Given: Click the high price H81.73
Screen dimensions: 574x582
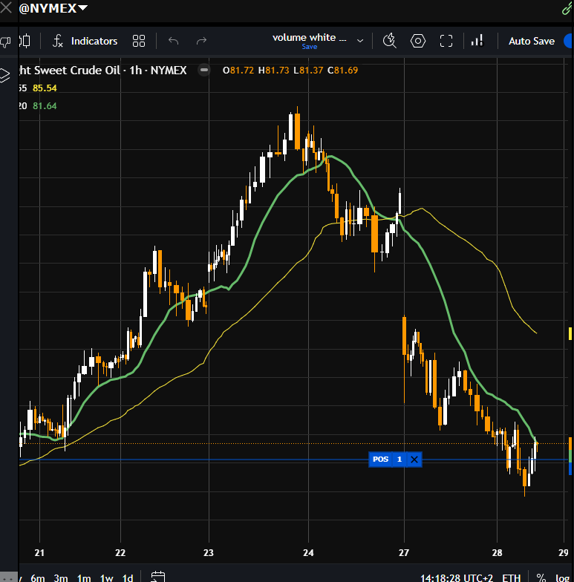Looking at the screenshot, I should pyautogui.click(x=273, y=70).
